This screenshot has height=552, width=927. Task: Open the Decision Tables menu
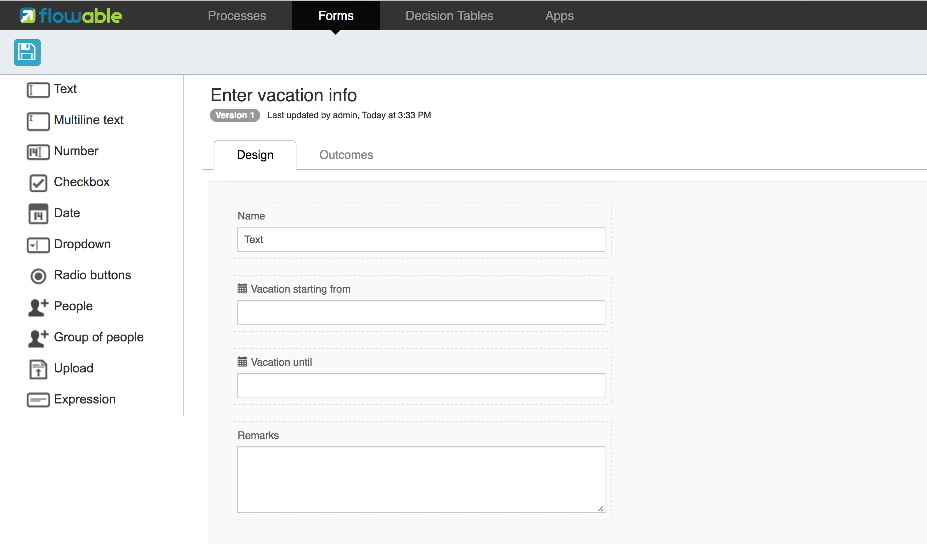point(449,16)
